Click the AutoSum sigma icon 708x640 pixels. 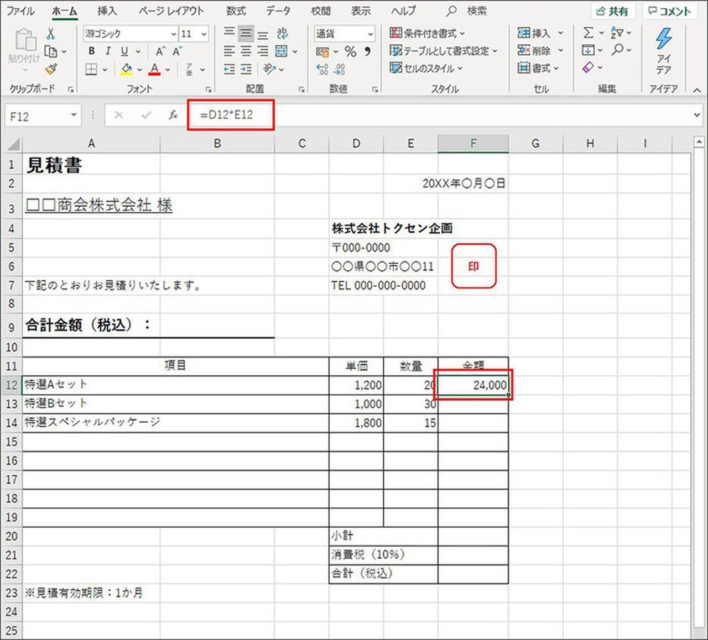pos(589,33)
